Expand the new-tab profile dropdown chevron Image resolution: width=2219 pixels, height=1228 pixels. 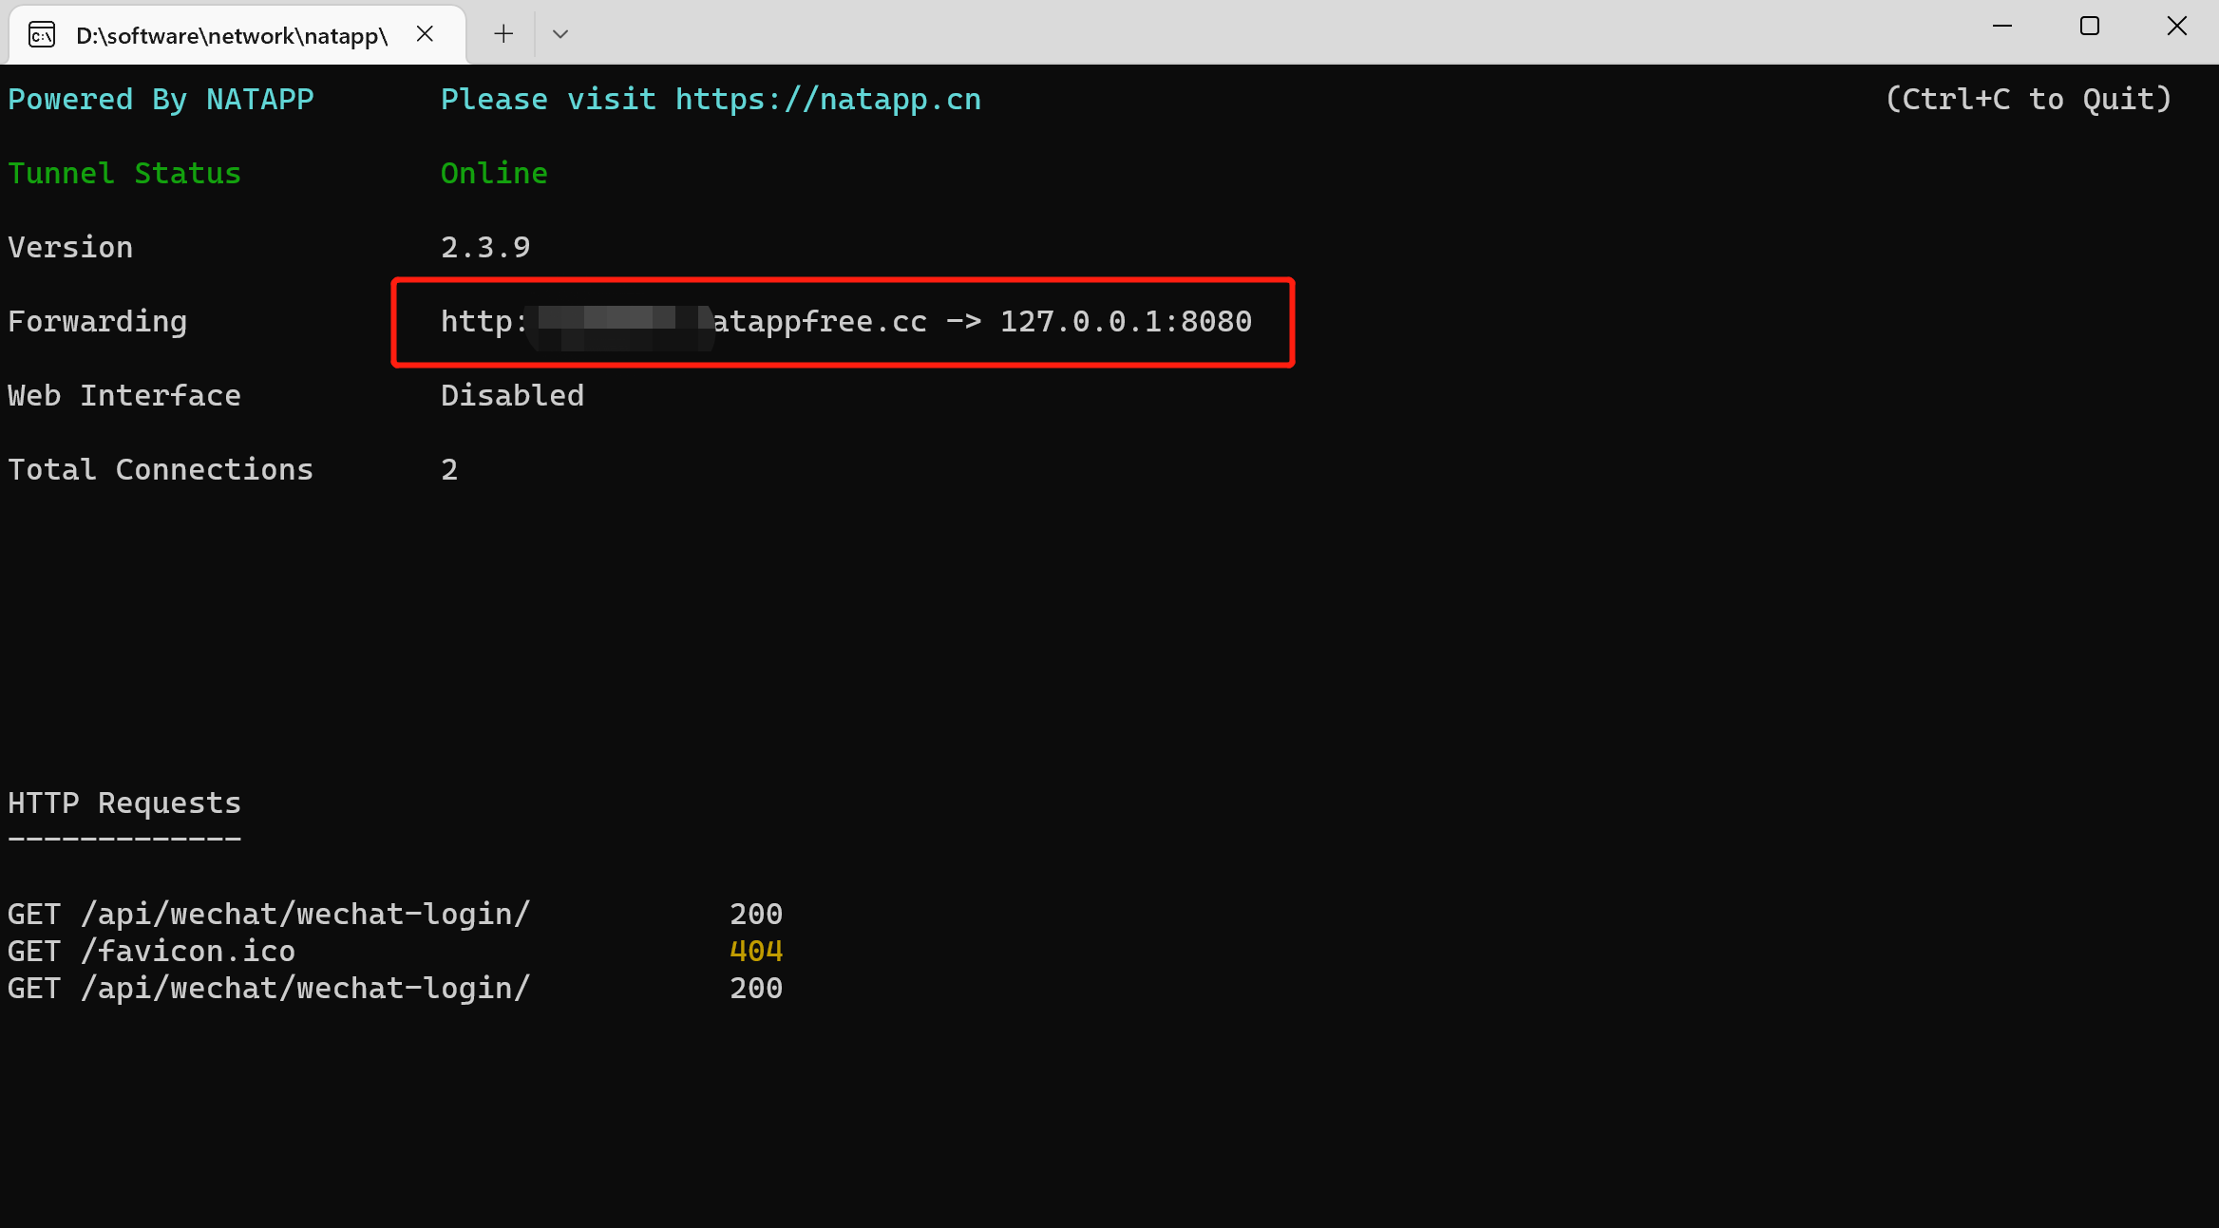tap(560, 34)
